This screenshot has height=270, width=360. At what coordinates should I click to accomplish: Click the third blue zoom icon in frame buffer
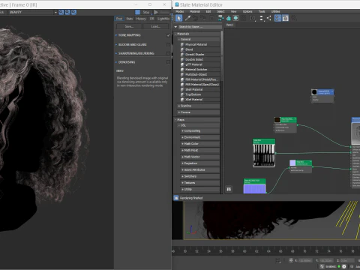point(73,12)
